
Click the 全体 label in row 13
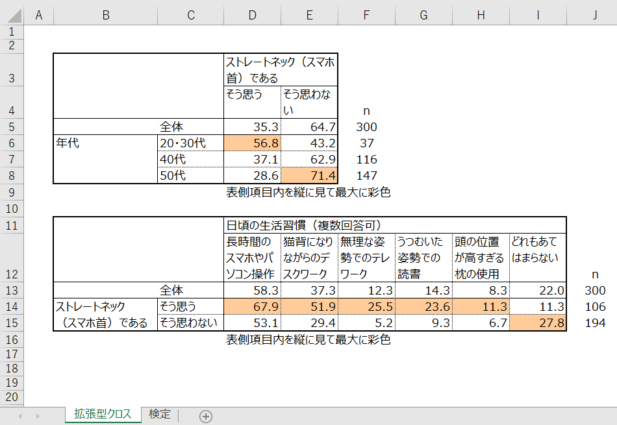(171, 291)
